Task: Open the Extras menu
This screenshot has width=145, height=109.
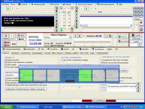Action: [13, 4]
